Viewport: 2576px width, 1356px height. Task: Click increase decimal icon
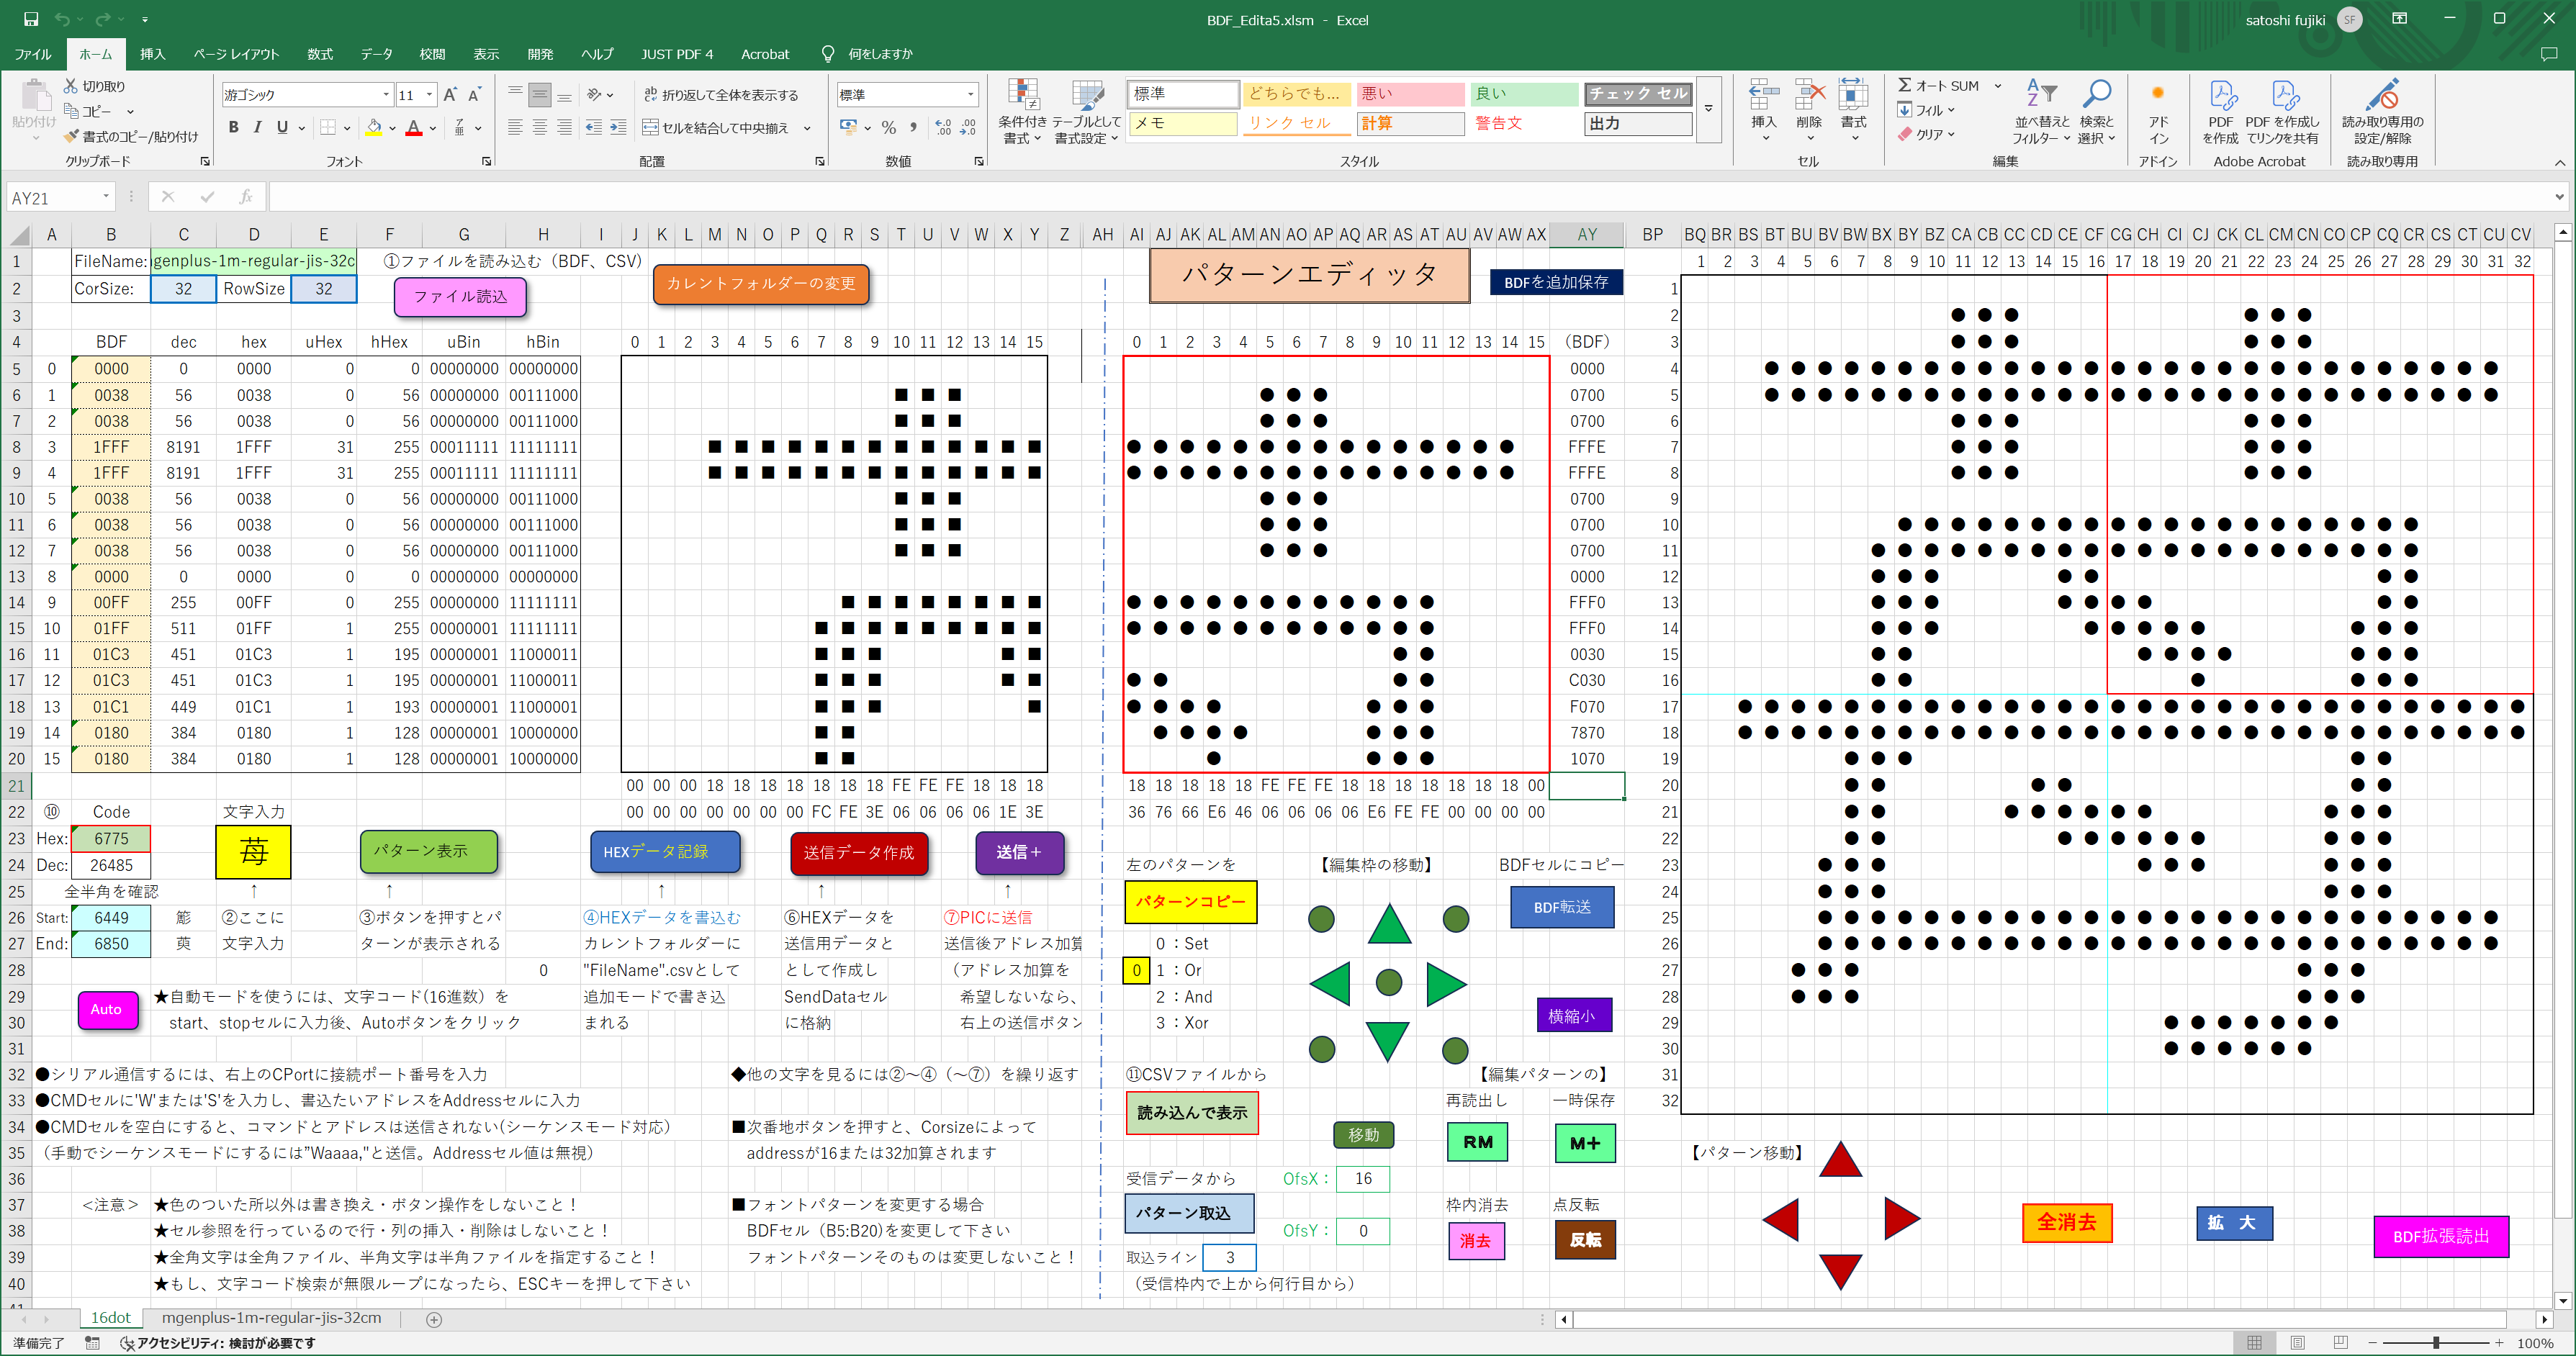943,127
